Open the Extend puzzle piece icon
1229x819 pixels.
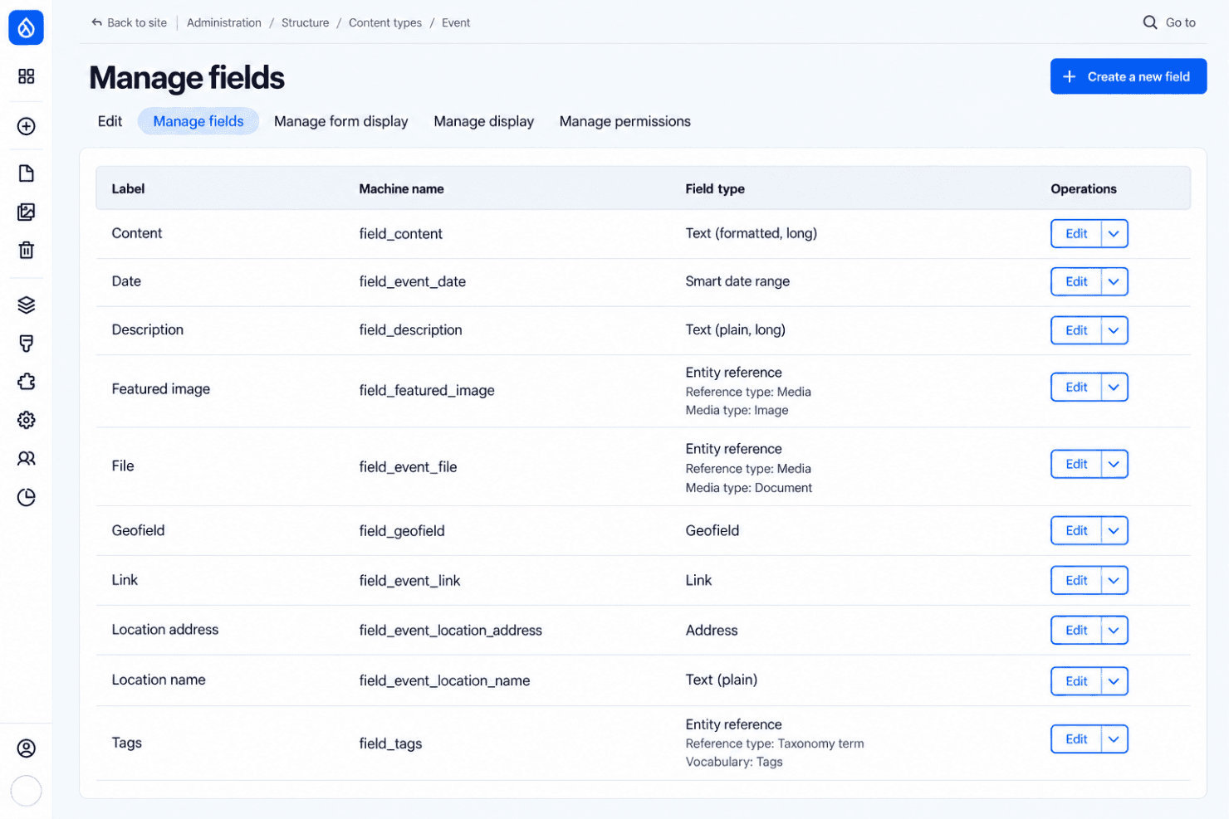coord(27,382)
